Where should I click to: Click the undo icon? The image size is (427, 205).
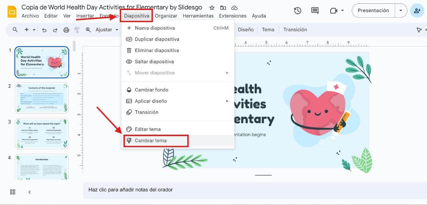click(x=45, y=29)
